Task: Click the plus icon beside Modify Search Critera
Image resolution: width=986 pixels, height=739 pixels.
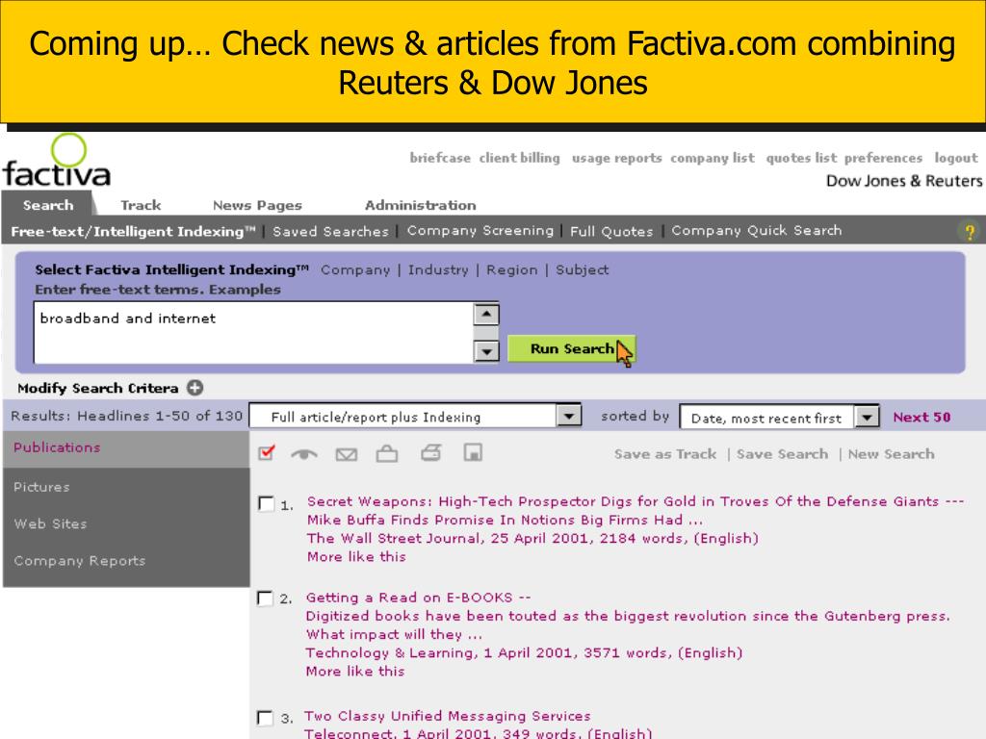Action: pos(195,388)
